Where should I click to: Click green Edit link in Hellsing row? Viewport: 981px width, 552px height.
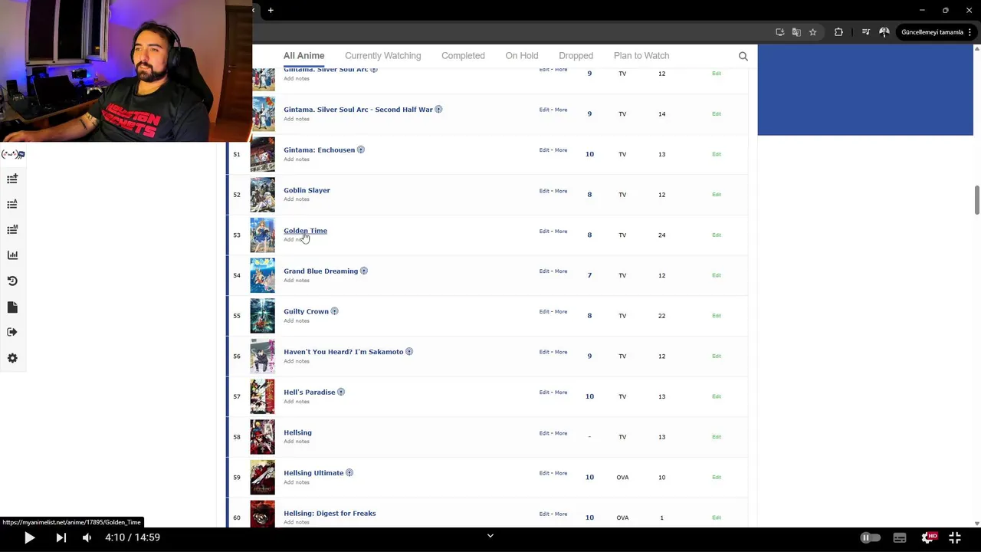click(x=717, y=437)
